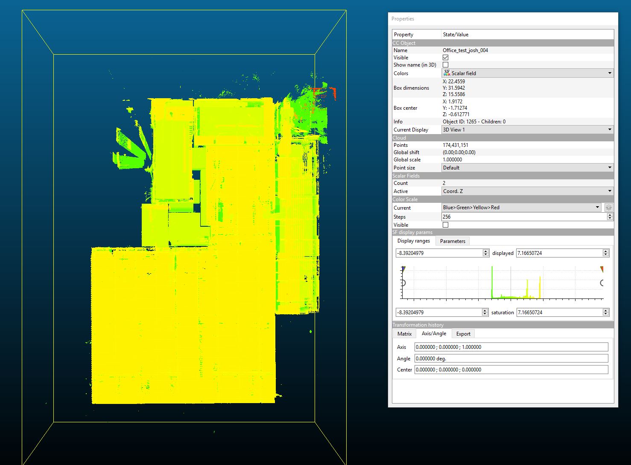Enable color scale Visible checkbox
The width and height of the screenshot is (631, 465).
445,225
